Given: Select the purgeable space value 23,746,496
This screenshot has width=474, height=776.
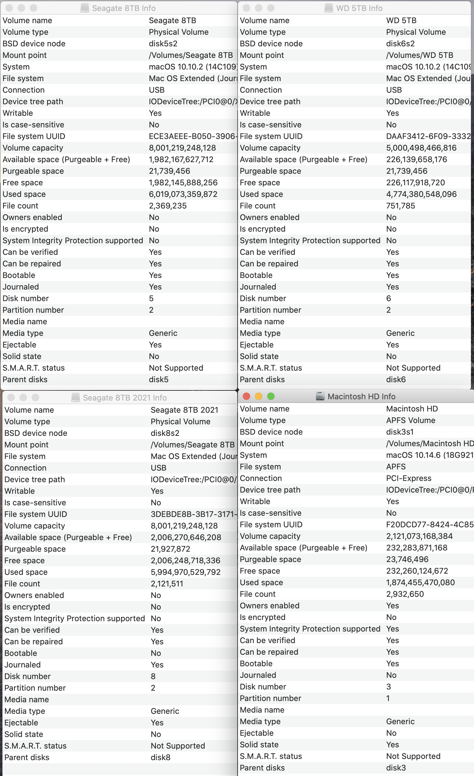Looking at the screenshot, I should point(408,559).
